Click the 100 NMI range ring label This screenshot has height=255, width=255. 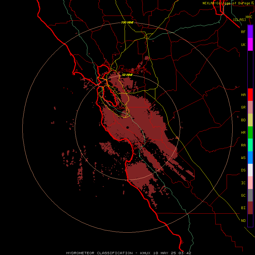[127, 22]
